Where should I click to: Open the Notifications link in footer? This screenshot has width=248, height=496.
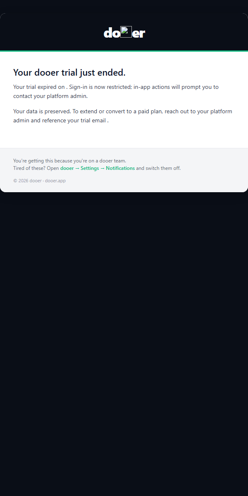pos(120,168)
